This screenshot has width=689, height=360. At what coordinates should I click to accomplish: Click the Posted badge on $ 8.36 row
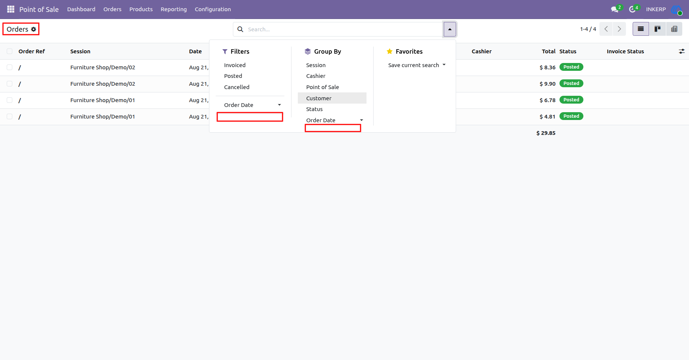click(x=571, y=67)
